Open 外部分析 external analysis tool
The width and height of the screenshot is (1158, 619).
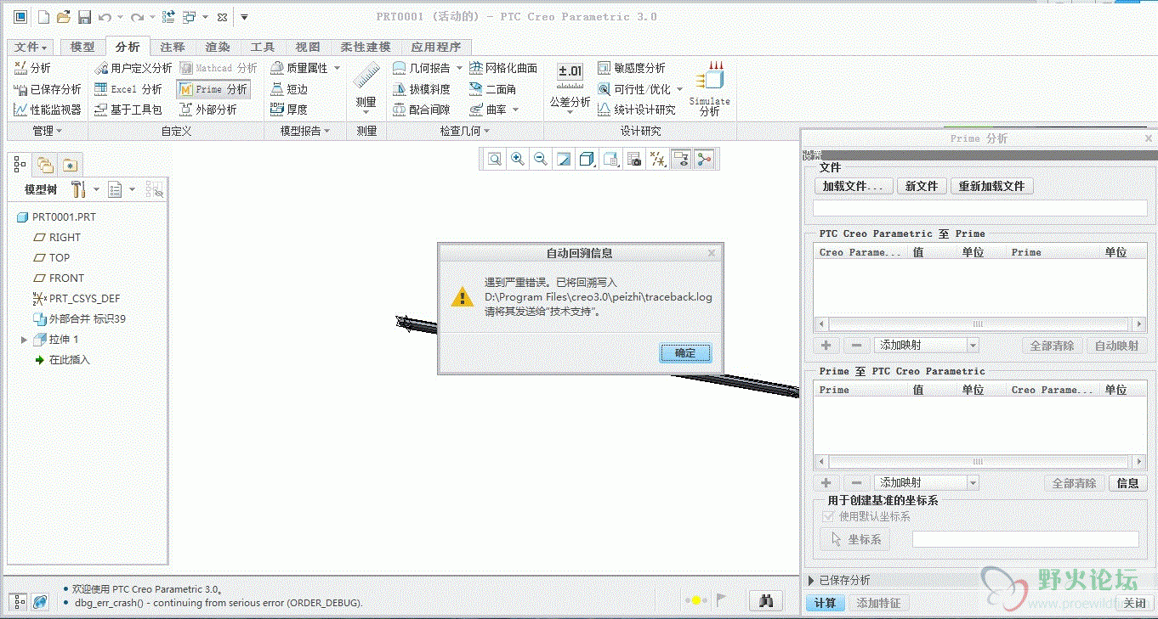click(208, 110)
